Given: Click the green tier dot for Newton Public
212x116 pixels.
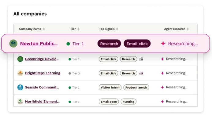Looking at the screenshot, I should coord(68,44).
